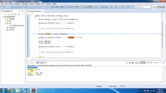Click Remove Launch in Console toolbar

[x=130, y=63]
